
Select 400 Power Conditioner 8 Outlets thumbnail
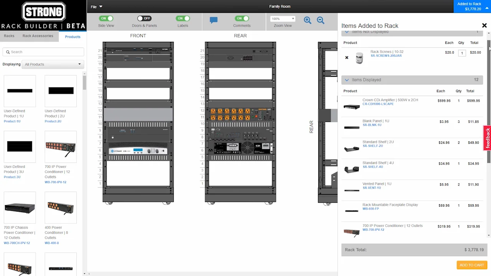(x=61, y=207)
